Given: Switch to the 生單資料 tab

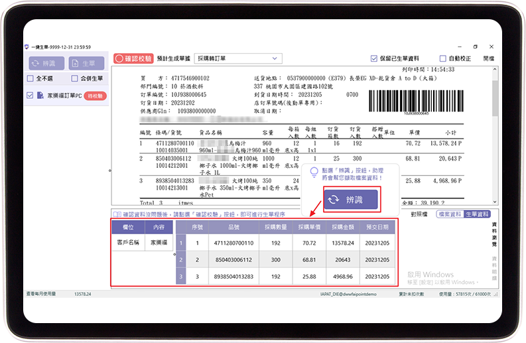Looking at the screenshot, I should click(x=476, y=214).
